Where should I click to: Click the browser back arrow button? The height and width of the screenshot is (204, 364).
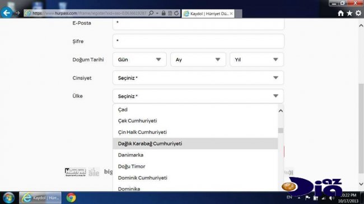tap(6, 12)
